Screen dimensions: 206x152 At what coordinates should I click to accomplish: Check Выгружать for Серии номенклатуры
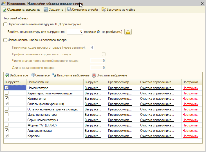6,120
